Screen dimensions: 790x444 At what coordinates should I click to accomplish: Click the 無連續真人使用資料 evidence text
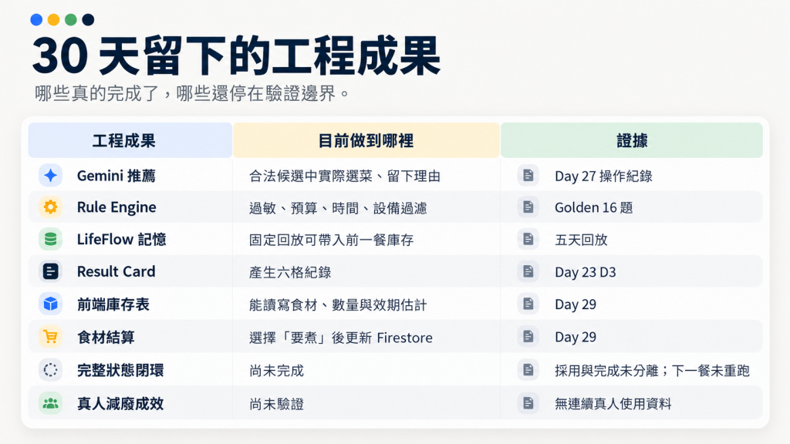tap(613, 404)
